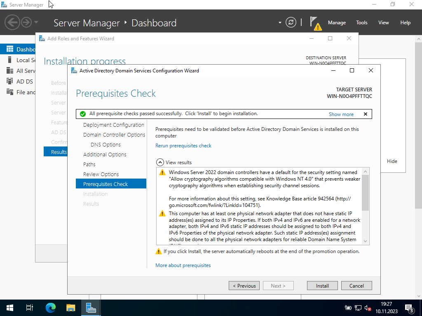This screenshot has width=422, height=316.
Task: Click Rerun prerequisites check link
Action: point(183,146)
